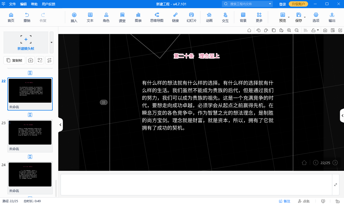The width and height of the screenshot is (344, 204).
Task: Open the 帮助 menu
Action: point(34,4)
